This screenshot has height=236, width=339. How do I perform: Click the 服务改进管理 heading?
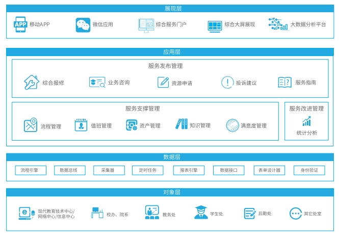click(x=306, y=109)
